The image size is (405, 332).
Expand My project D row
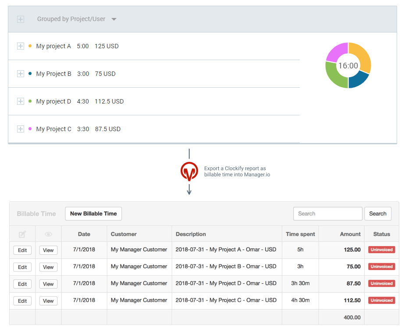coord(21,101)
